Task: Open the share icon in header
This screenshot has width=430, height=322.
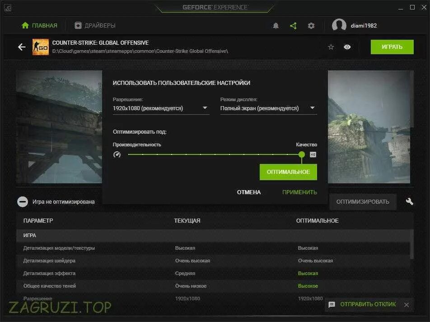Action: tap(293, 26)
